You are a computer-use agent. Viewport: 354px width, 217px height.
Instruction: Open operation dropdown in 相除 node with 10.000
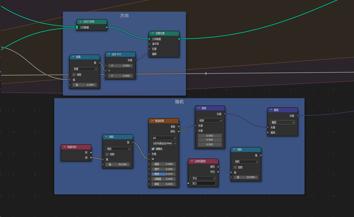coord(246,161)
